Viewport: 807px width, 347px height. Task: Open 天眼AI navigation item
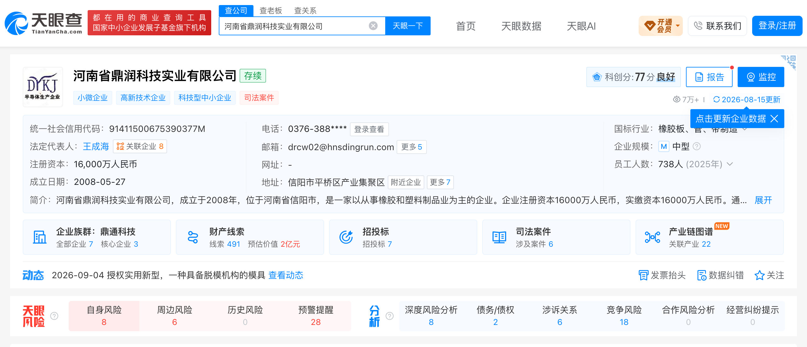pyautogui.click(x=581, y=26)
